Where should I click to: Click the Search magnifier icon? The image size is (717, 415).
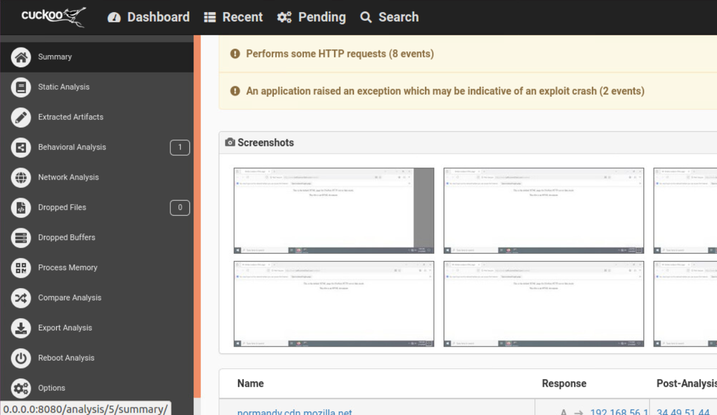coord(365,17)
